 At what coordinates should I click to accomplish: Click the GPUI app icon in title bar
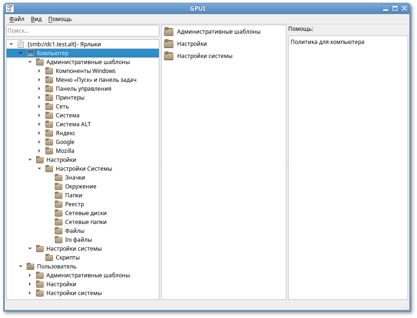click(x=10, y=8)
